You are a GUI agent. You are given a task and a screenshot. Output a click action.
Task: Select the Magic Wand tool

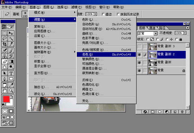click(11, 39)
